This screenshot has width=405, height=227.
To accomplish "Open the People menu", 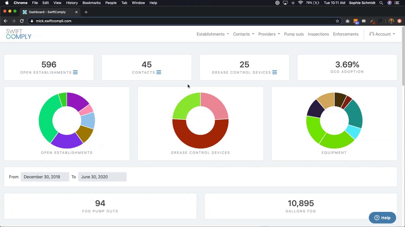I will coord(111,3).
